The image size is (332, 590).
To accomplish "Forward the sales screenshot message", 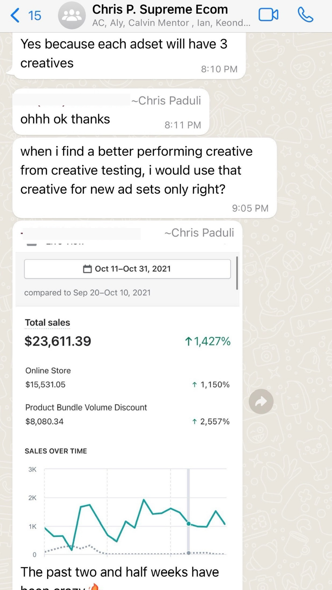I will 261,401.
